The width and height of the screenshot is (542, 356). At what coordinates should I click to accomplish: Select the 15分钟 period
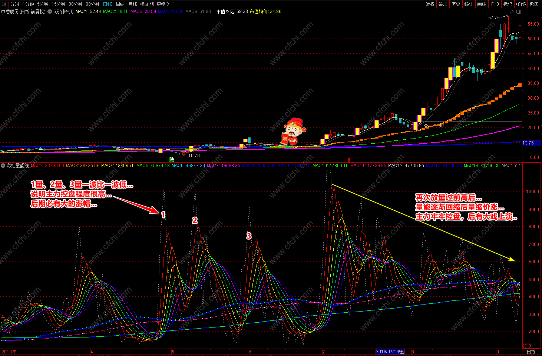pos(59,4)
